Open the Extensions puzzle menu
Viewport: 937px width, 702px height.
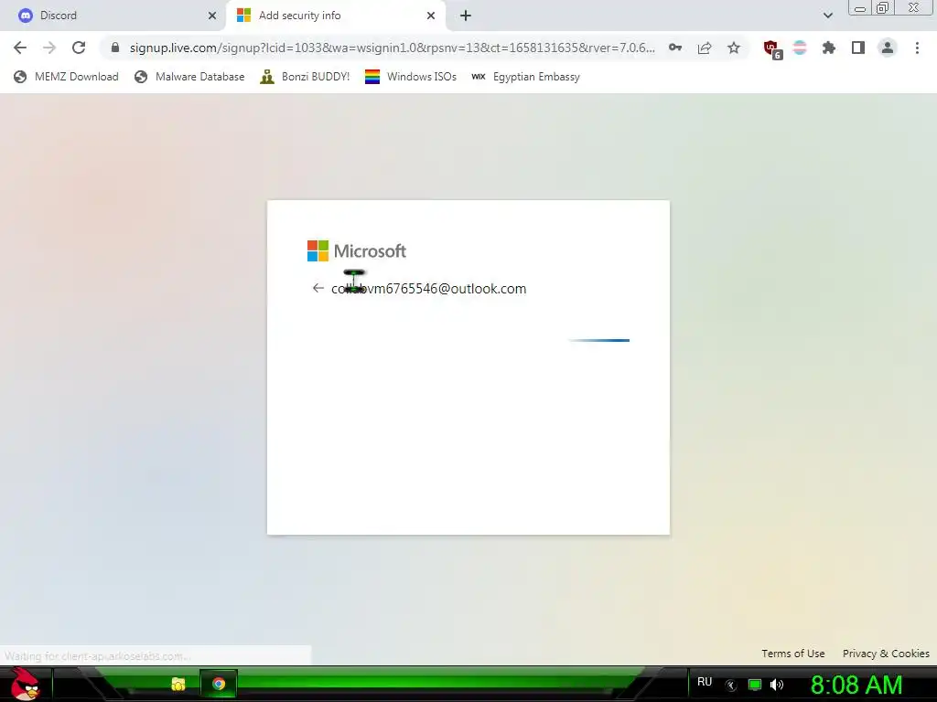(x=829, y=48)
